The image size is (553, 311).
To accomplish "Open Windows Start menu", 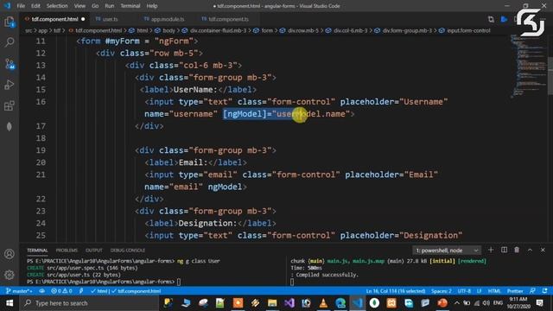I will pos(10,303).
